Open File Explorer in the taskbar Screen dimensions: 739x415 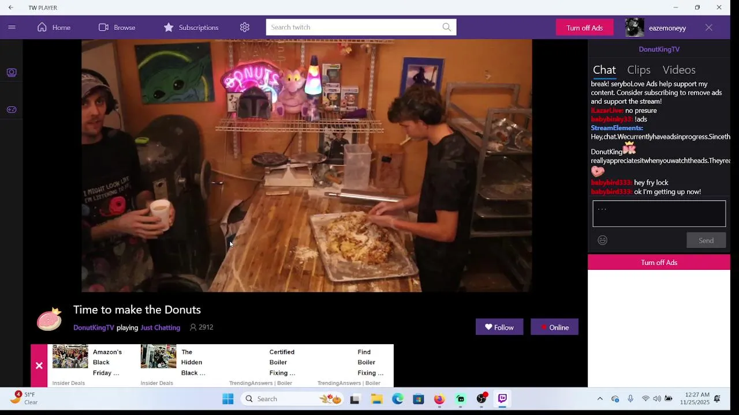376,399
